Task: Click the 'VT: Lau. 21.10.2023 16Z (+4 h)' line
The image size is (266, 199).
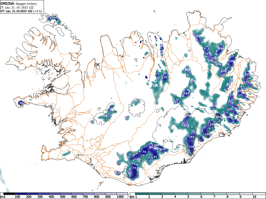Action: coord(21,11)
